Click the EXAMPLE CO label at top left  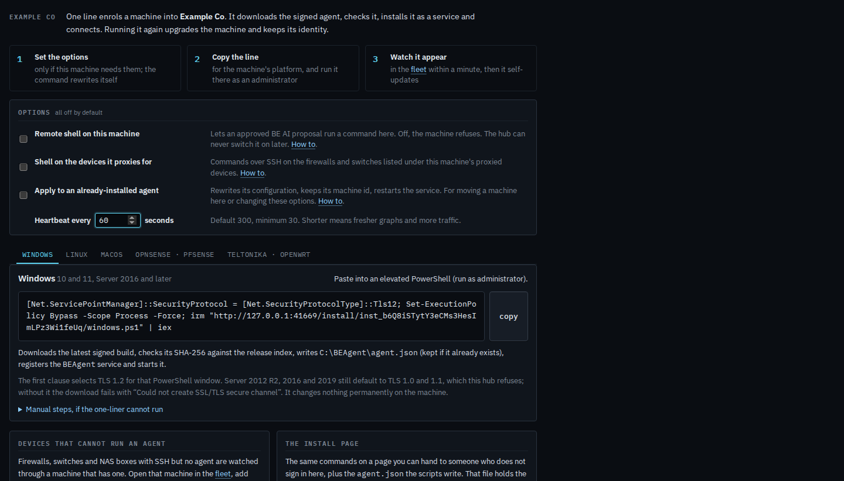32,17
